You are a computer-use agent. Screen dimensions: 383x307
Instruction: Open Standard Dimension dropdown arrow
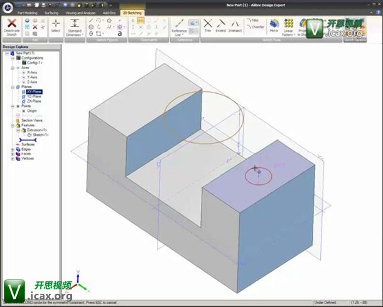tap(82, 35)
